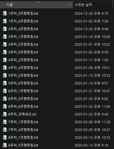Click the file icon of 8주차_5조멘토링.txt
This screenshot has height=149, width=114.
click(5, 145)
